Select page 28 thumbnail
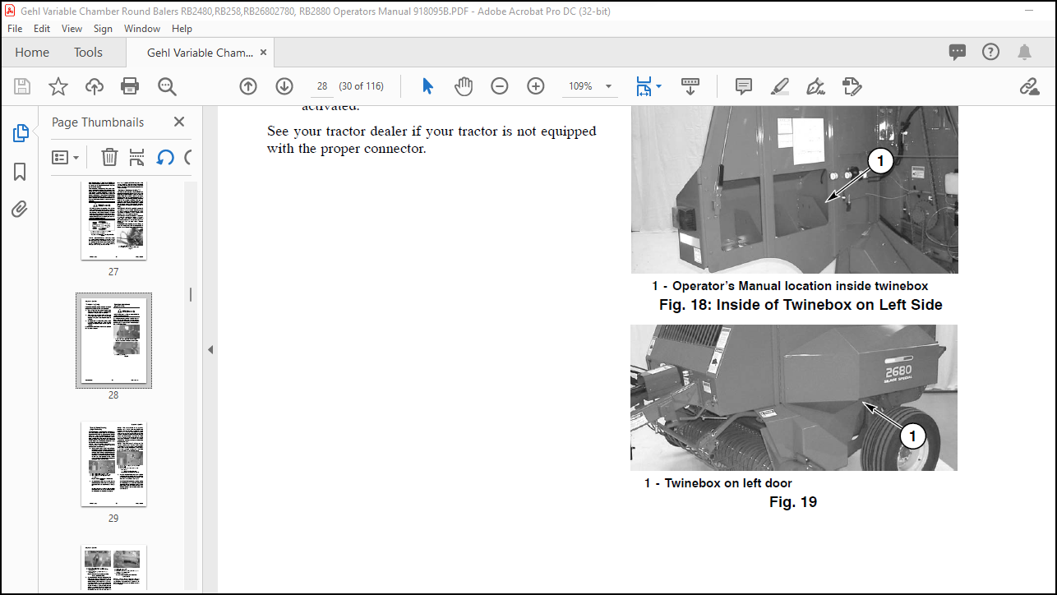Image resolution: width=1057 pixels, height=595 pixels. [113, 340]
